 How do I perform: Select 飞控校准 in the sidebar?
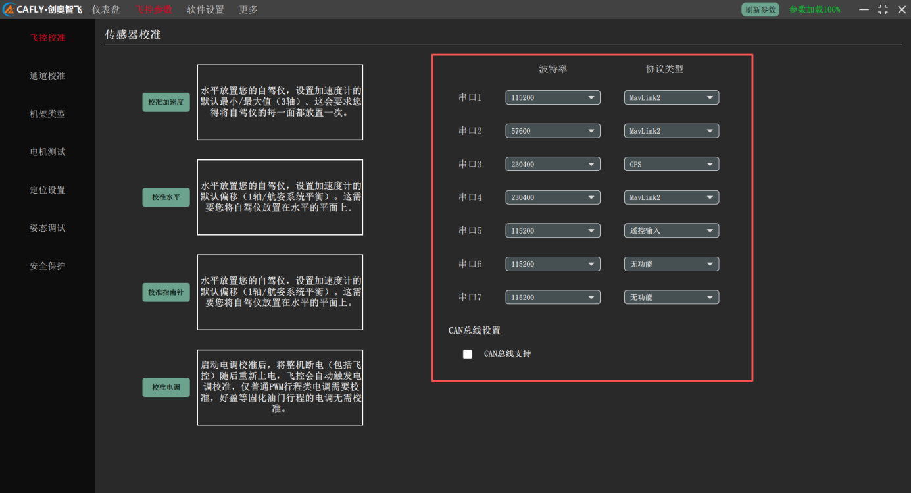click(47, 38)
